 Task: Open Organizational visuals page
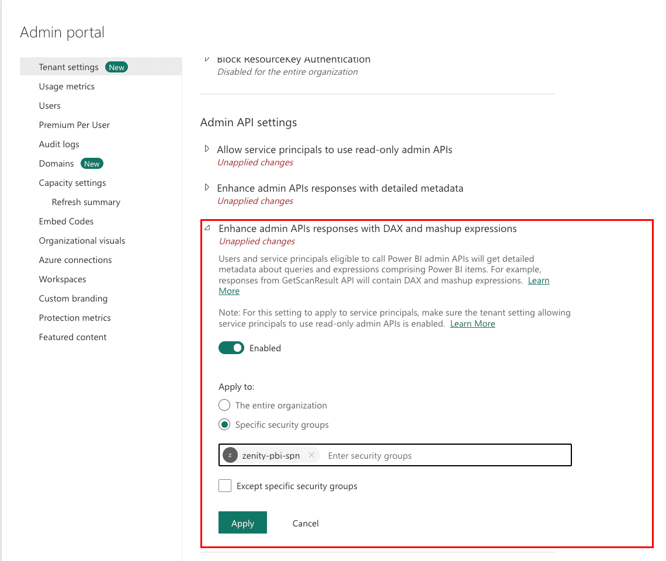[82, 241]
